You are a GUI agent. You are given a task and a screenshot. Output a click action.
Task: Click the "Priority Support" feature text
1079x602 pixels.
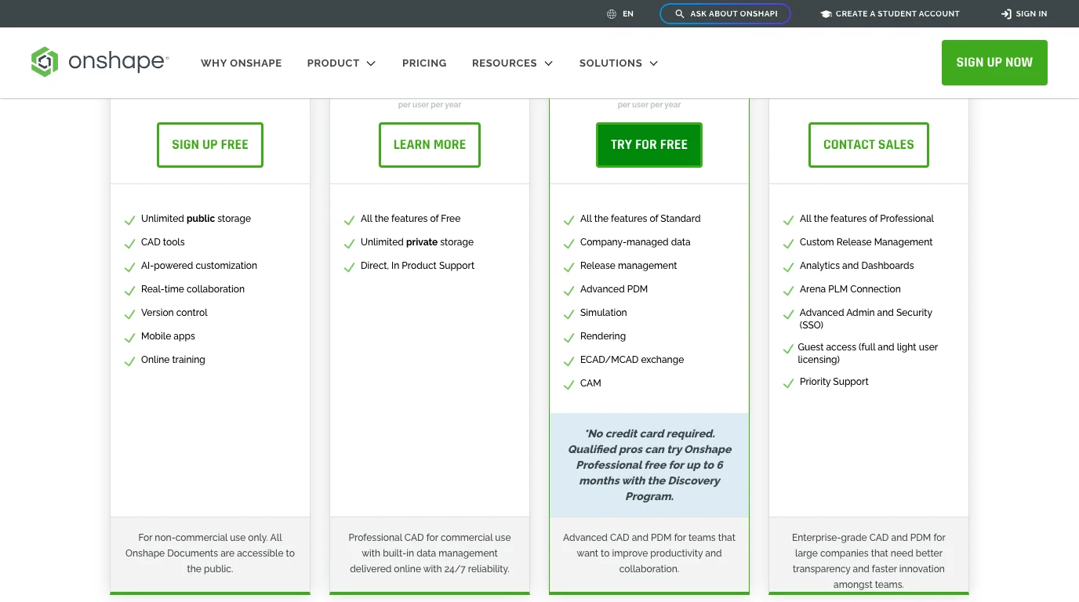click(834, 382)
